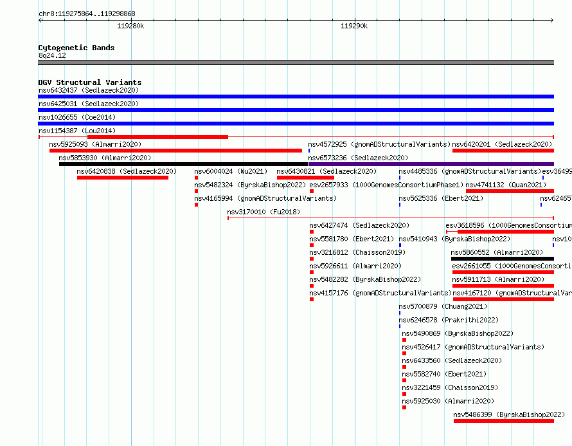Image resolution: width=572 pixels, height=446 pixels.
Task: Select the nsv5925093 (Almarri2020) label
Action: tap(95, 144)
